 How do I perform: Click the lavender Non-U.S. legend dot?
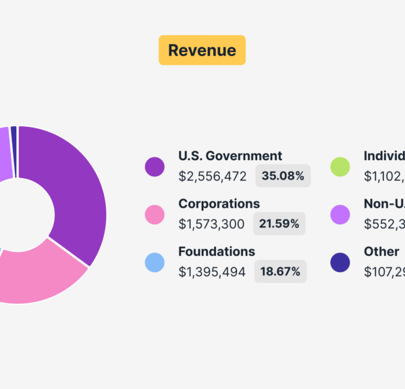(340, 214)
